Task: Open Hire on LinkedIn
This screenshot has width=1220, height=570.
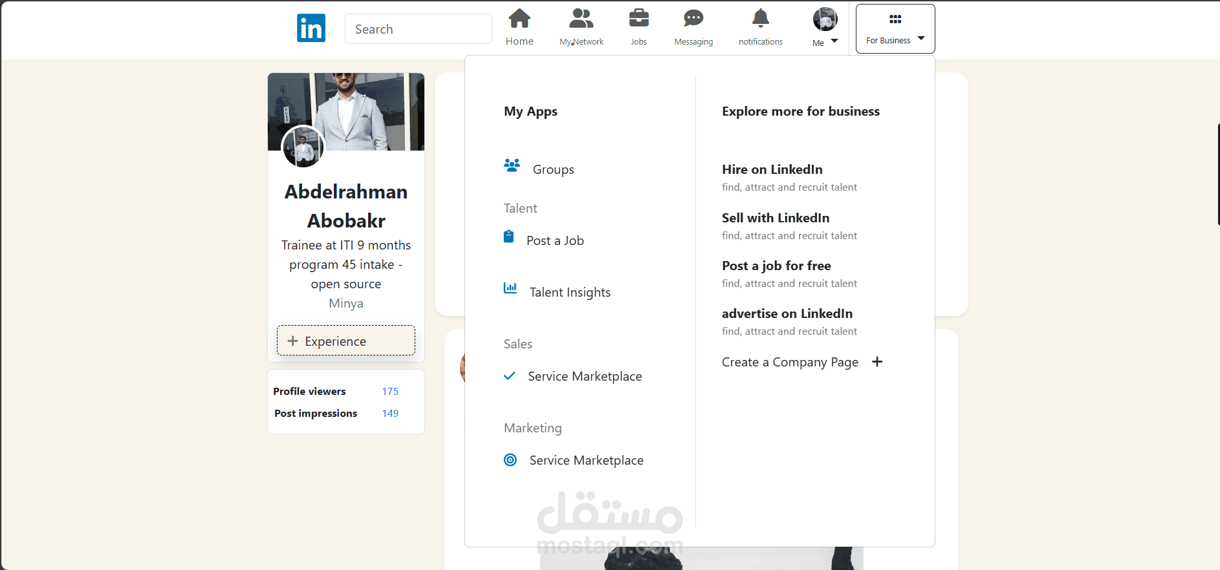Action: coord(772,169)
